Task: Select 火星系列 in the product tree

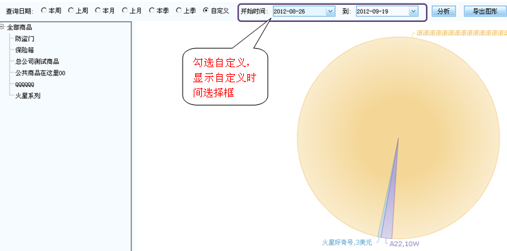Action: 27,96
